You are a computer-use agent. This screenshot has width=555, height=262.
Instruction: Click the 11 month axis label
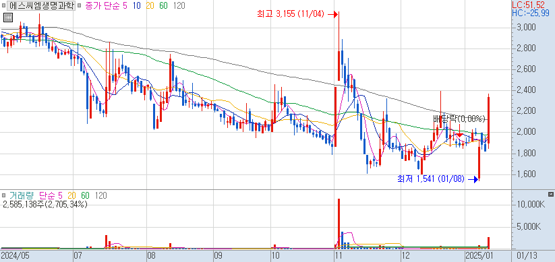coord(339,255)
